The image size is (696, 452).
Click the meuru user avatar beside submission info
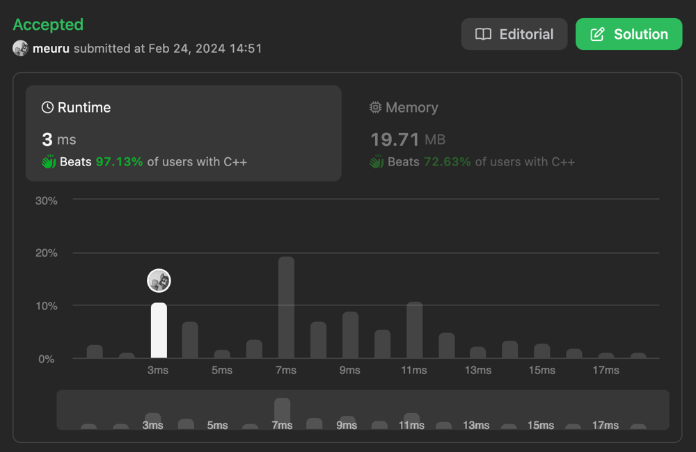pyautogui.click(x=21, y=49)
